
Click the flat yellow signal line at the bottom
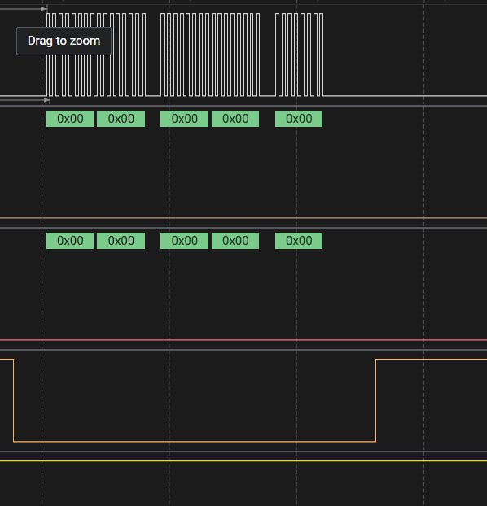[243, 460]
